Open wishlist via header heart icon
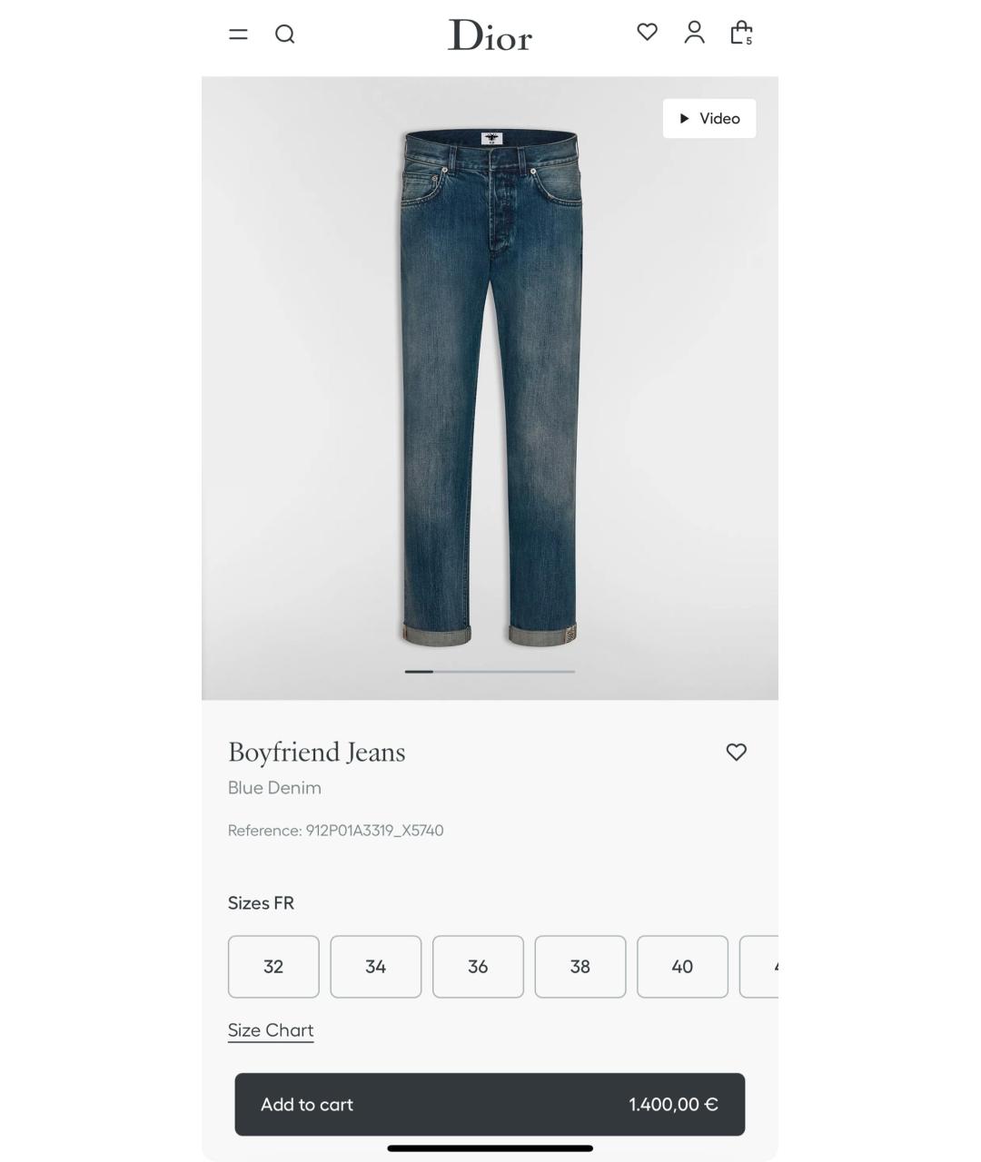Viewport: 981px width, 1162px height. pos(647,33)
